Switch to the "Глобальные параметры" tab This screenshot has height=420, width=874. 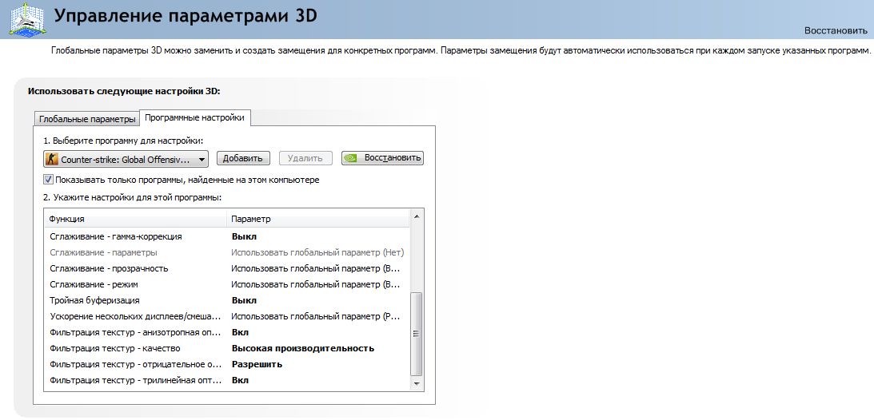pos(87,119)
